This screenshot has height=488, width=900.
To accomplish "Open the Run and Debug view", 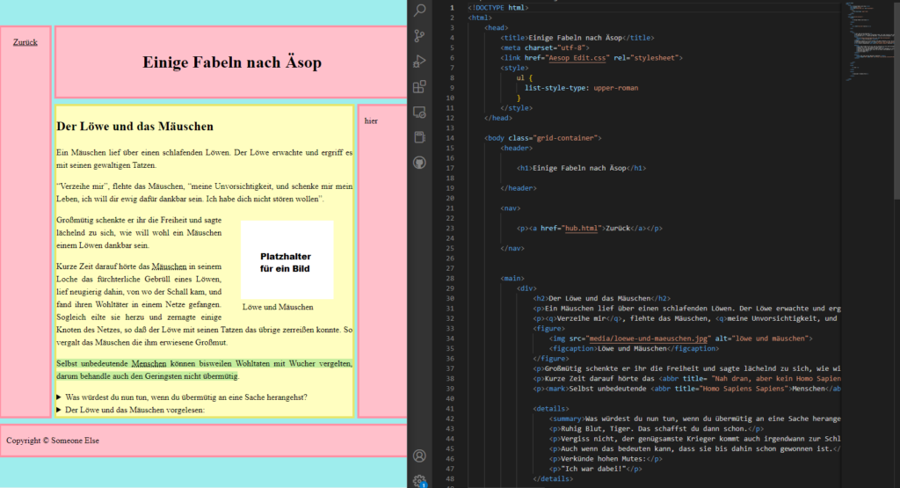I will click(x=420, y=62).
